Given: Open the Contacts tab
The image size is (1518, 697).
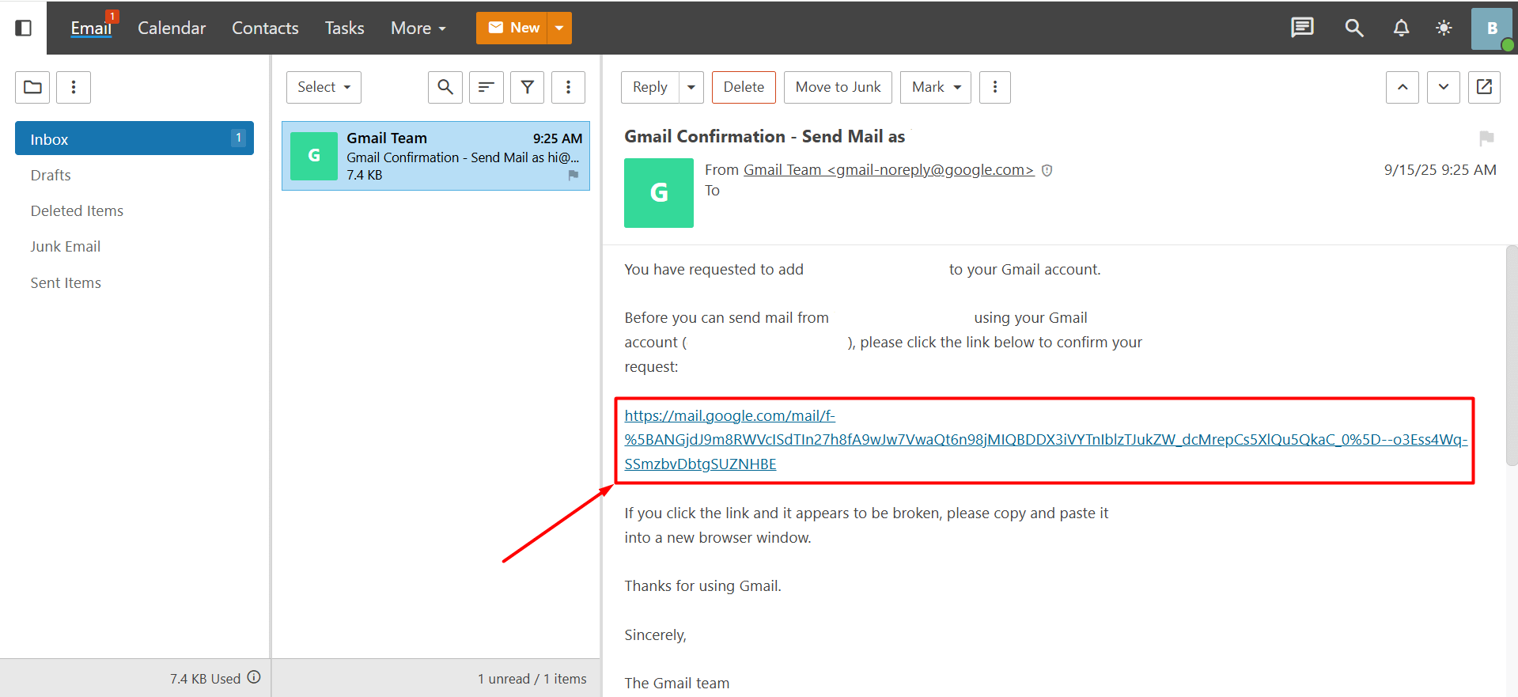Looking at the screenshot, I should [265, 28].
